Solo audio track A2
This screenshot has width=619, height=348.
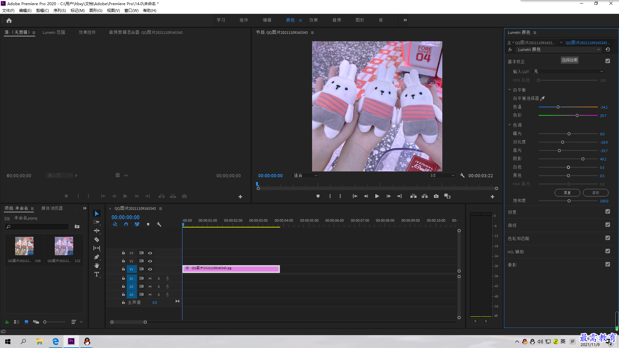(x=159, y=286)
